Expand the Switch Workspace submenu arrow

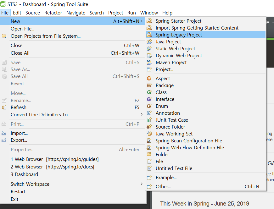[x=142, y=184]
